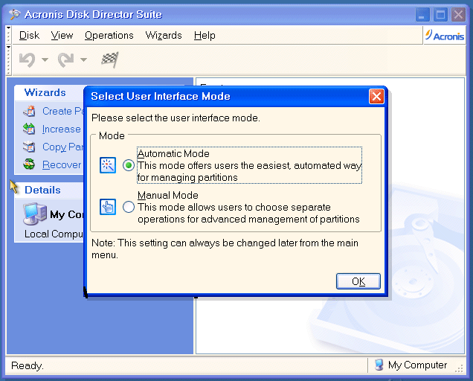Viewport: 473px width, 381px height.
Task: Open the Redo history dropdown arrow
Action: tap(83, 60)
